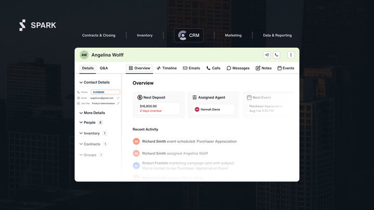Open Robert Franklin marketing campaign activity
The width and height of the screenshot is (374, 210).
coord(189,166)
